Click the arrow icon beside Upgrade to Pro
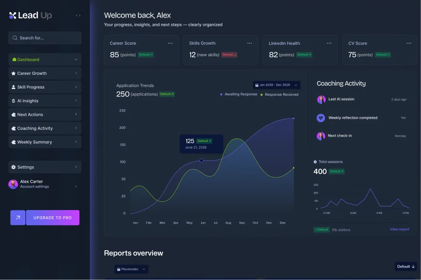Viewport: 421px width, 280px height. click(18, 218)
